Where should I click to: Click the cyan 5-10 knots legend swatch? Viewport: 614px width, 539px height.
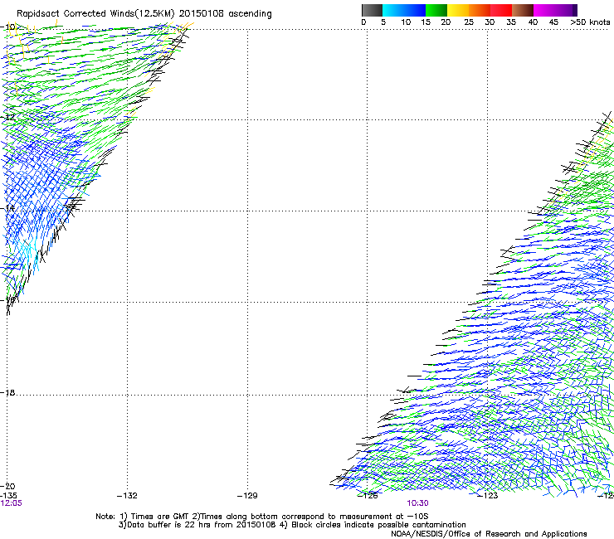[x=393, y=10]
